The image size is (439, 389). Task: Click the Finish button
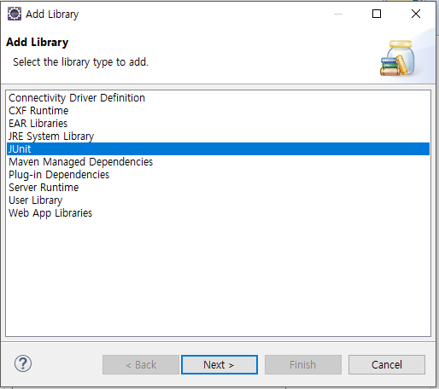(303, 364)
